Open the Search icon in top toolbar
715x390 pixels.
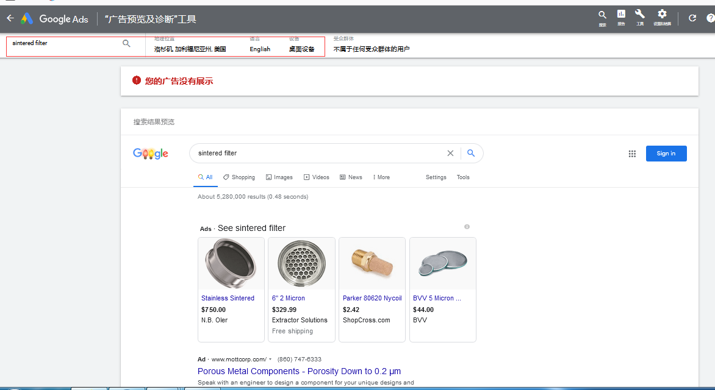(x=602, y=15)
